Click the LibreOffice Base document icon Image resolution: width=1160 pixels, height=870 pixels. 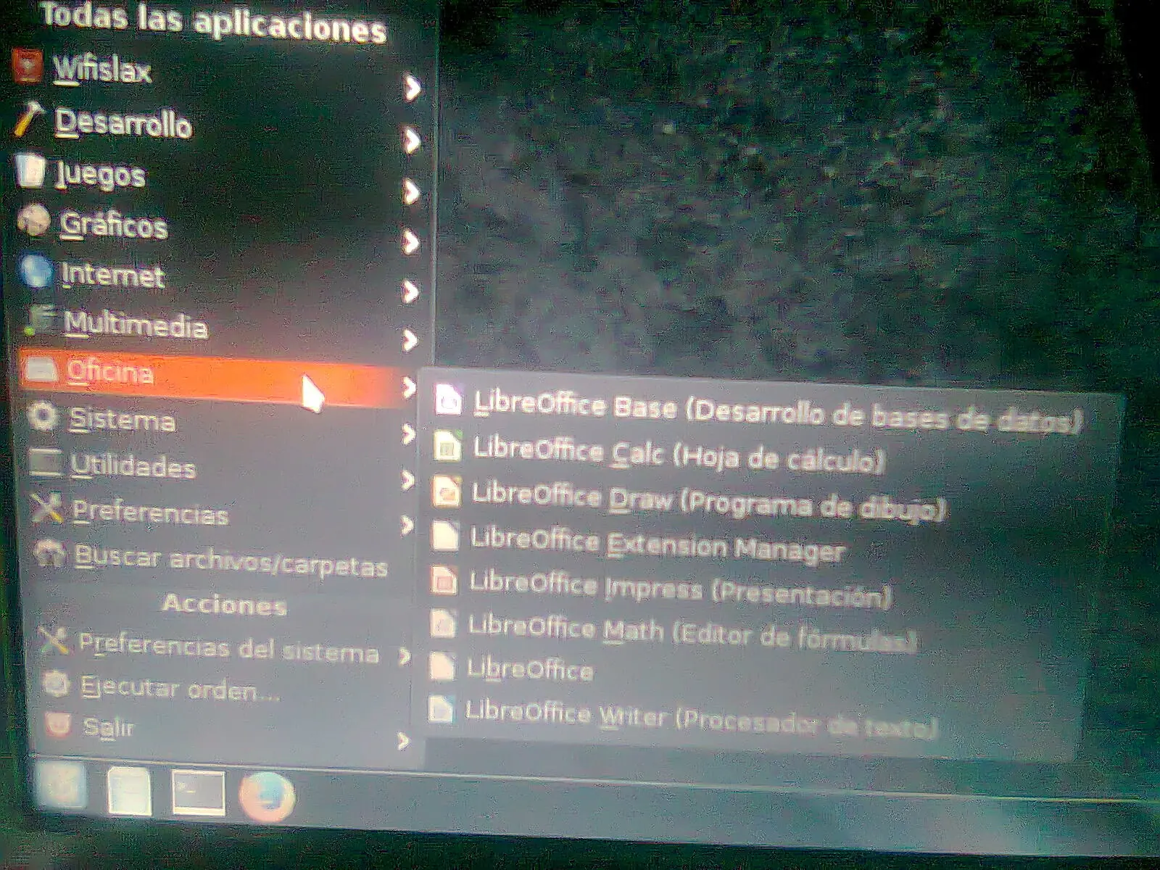[448, 401]
